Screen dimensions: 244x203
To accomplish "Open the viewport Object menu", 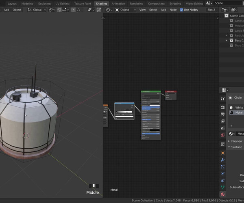I will (x=17, y=10).
